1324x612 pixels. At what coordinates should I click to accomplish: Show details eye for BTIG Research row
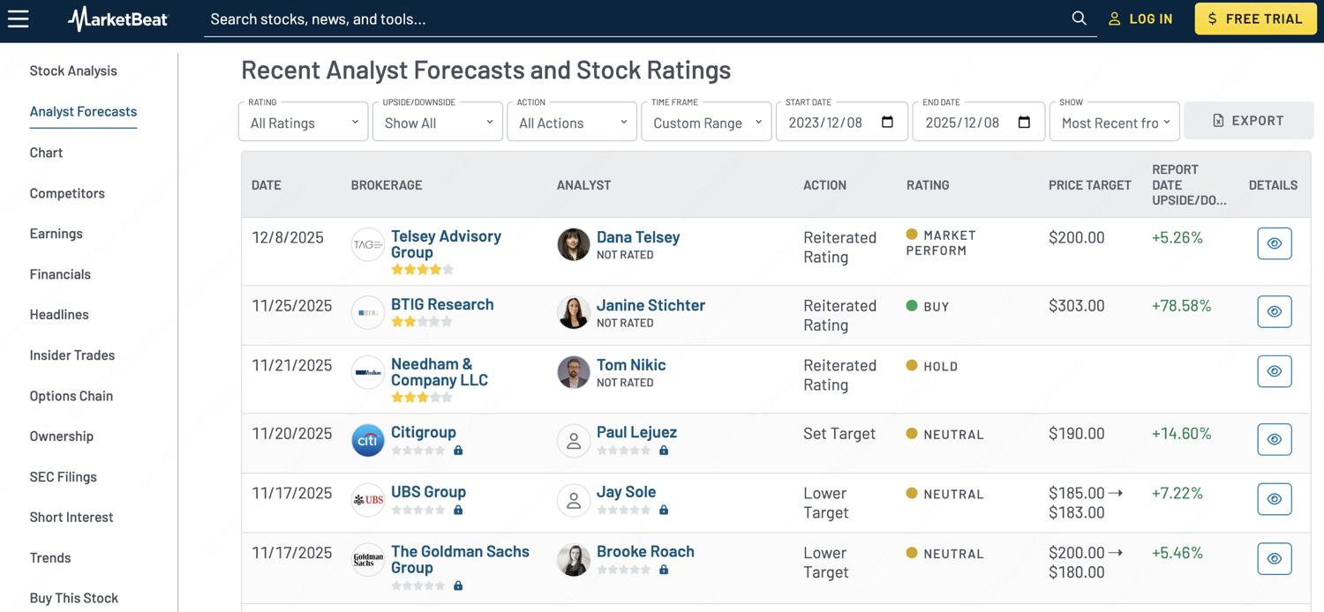[1274, 311]
